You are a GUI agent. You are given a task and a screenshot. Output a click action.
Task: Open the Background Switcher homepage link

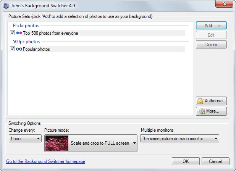(x=45, y=161)
